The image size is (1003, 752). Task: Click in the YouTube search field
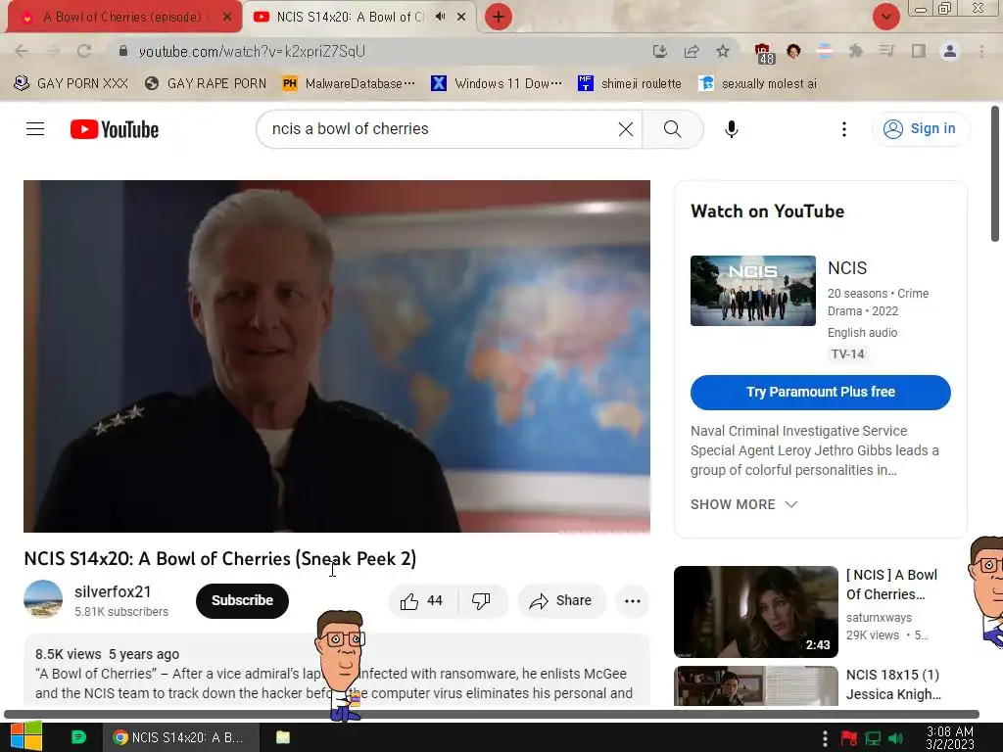click(442, 129)
